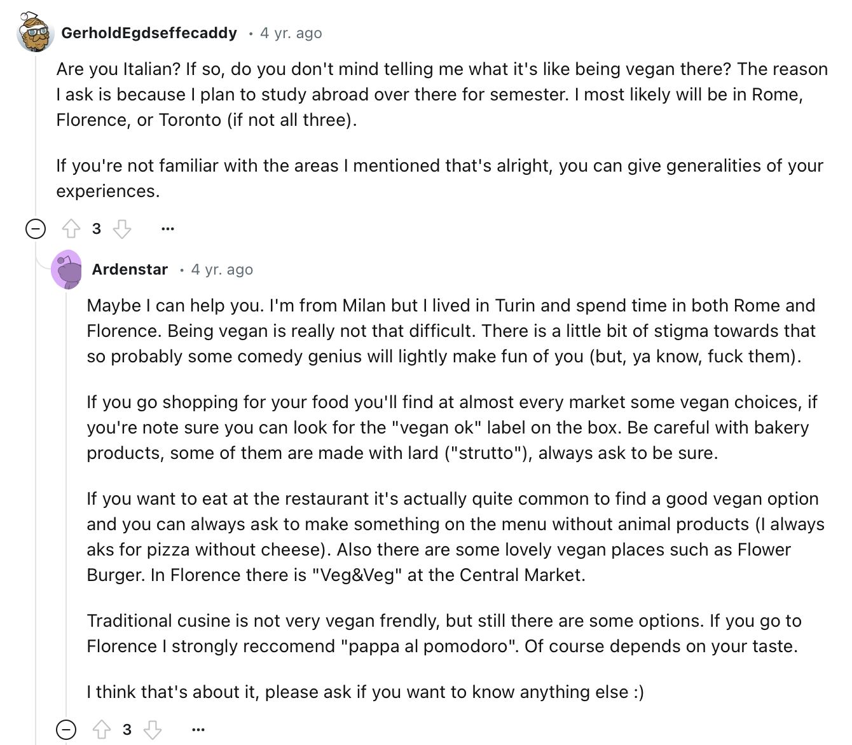Click the paragraph starting "Are you Italian?"
The image size is (852, 745).
(x=441, y=94)
